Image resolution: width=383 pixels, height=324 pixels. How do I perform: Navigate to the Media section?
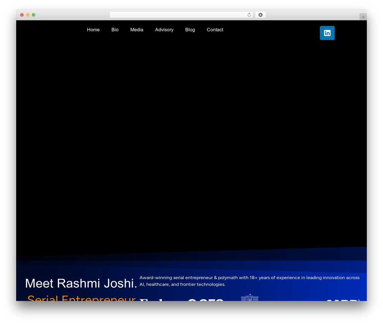137,30
